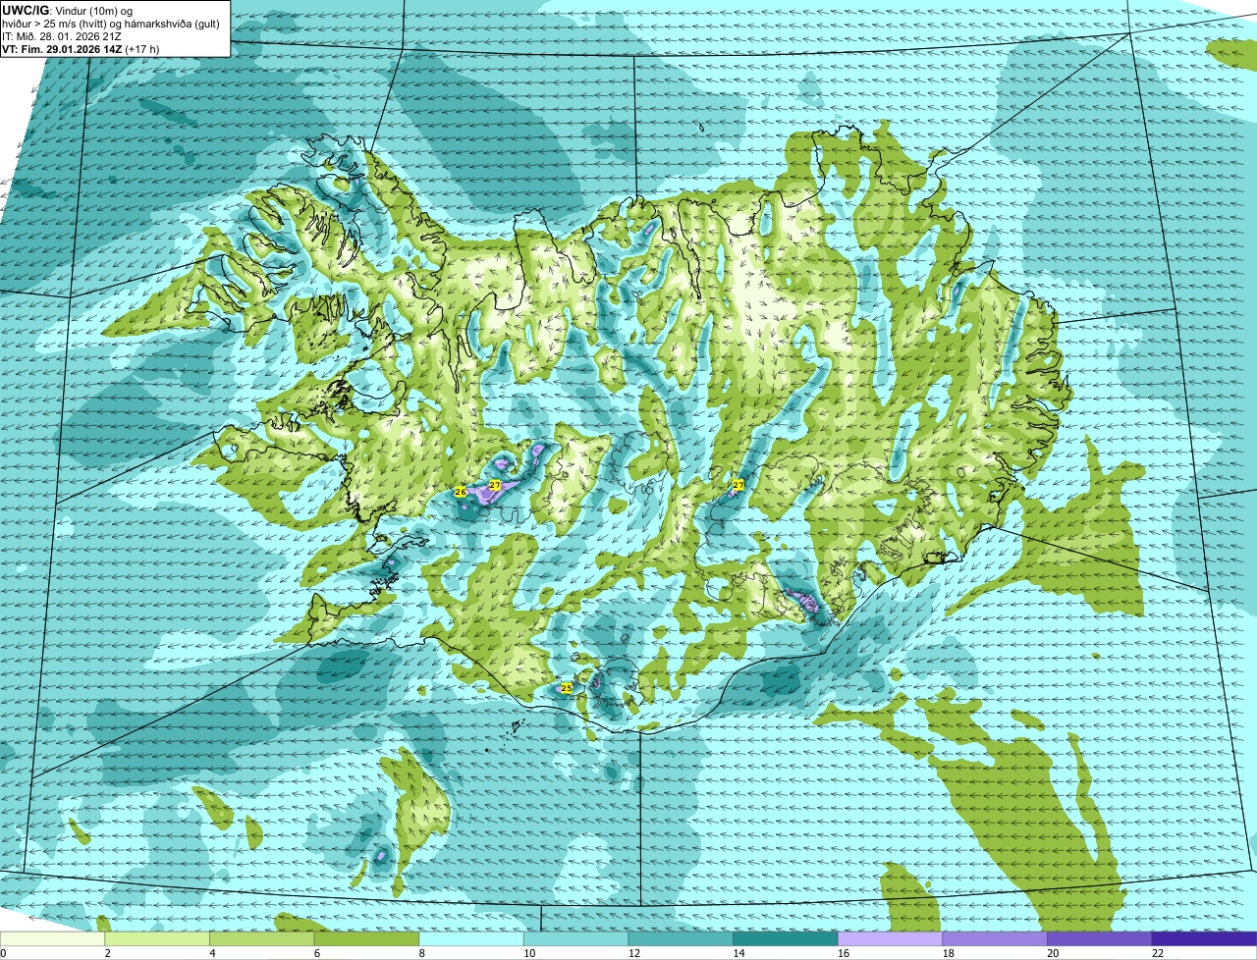Click the legend tick value "18"
1257x960 pixels.
tap(949, 952)
